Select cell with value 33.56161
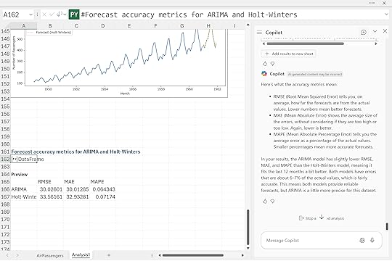Screen dimensions: 392x261 (51, 196)
